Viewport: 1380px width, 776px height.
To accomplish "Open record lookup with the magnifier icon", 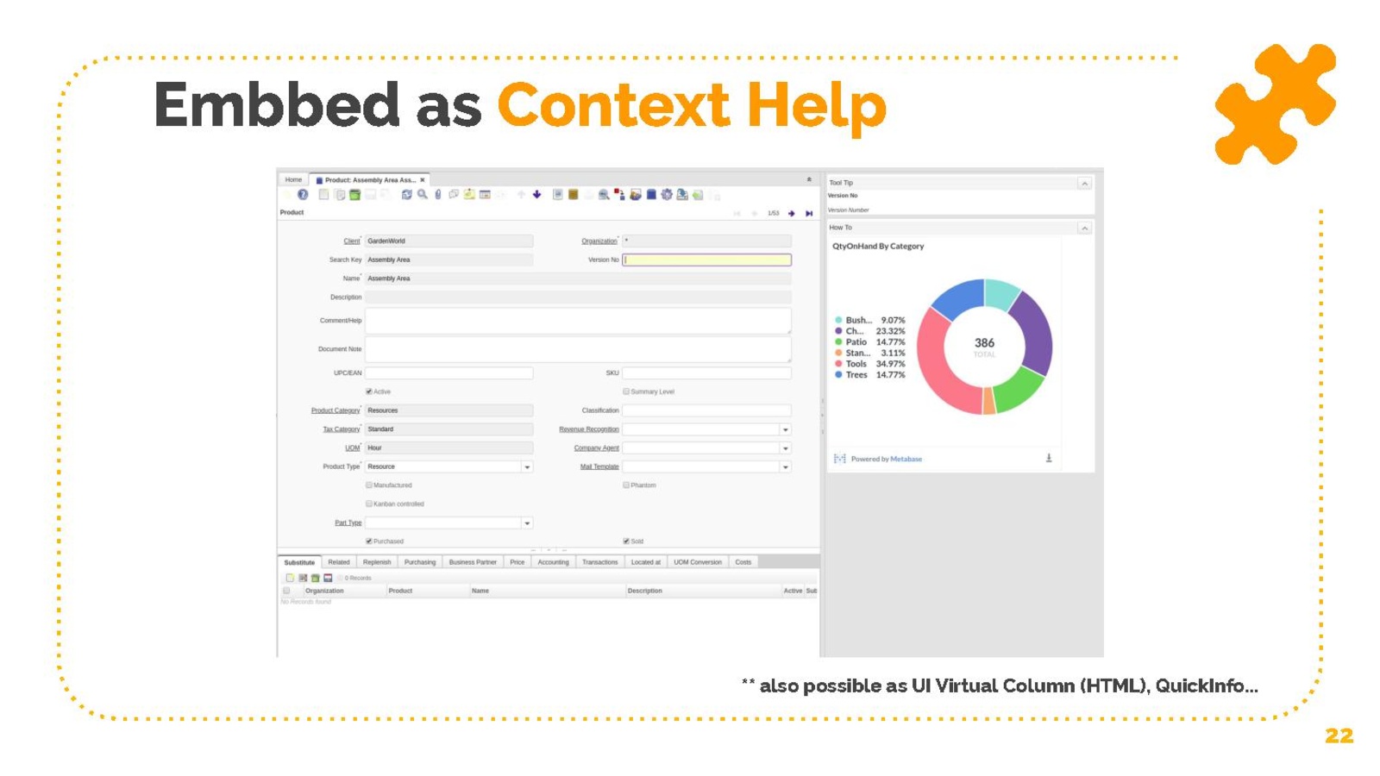I will (423, 195).
